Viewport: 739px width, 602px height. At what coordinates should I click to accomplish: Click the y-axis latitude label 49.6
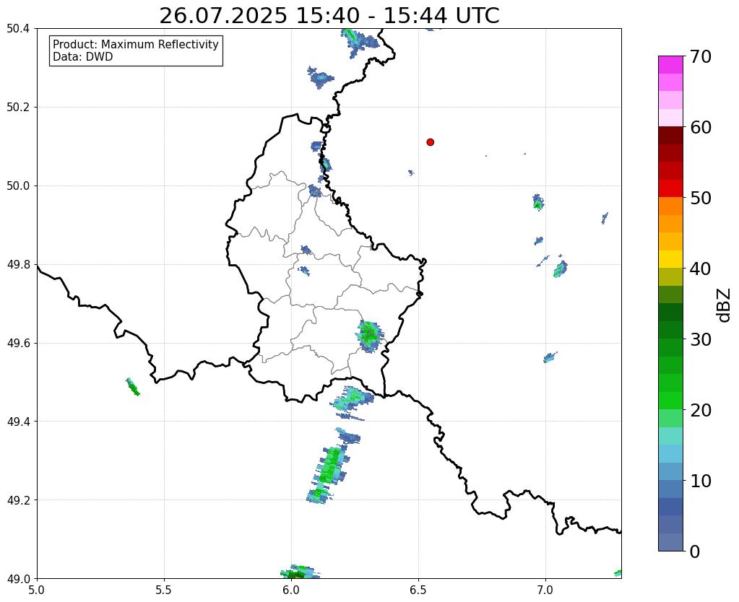pyautogui.click(x=18, y=344)
